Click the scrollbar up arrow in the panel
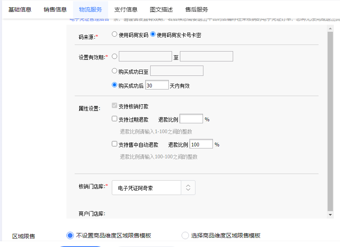Image resolution: width=340 pixels, height=247 pixels. pyautogui.click(x=330, y=28)
